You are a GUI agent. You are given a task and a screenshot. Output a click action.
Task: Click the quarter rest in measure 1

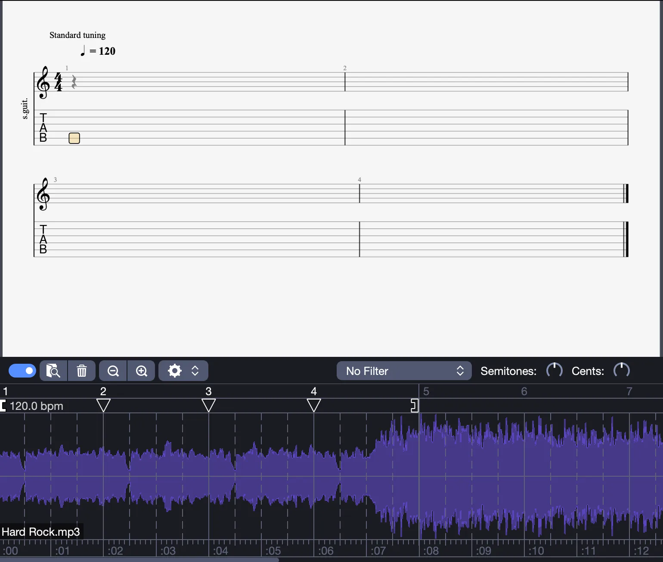(74, 82)
